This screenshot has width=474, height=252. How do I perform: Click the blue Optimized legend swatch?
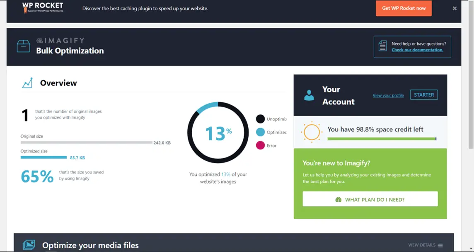coord(260,132)
